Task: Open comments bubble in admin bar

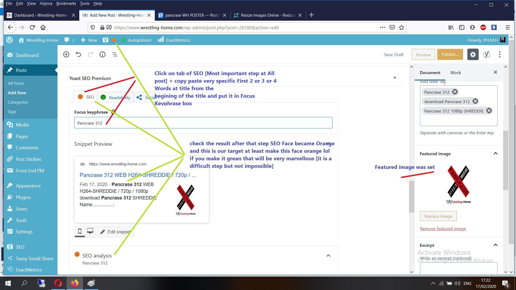Action: point(69,40)
